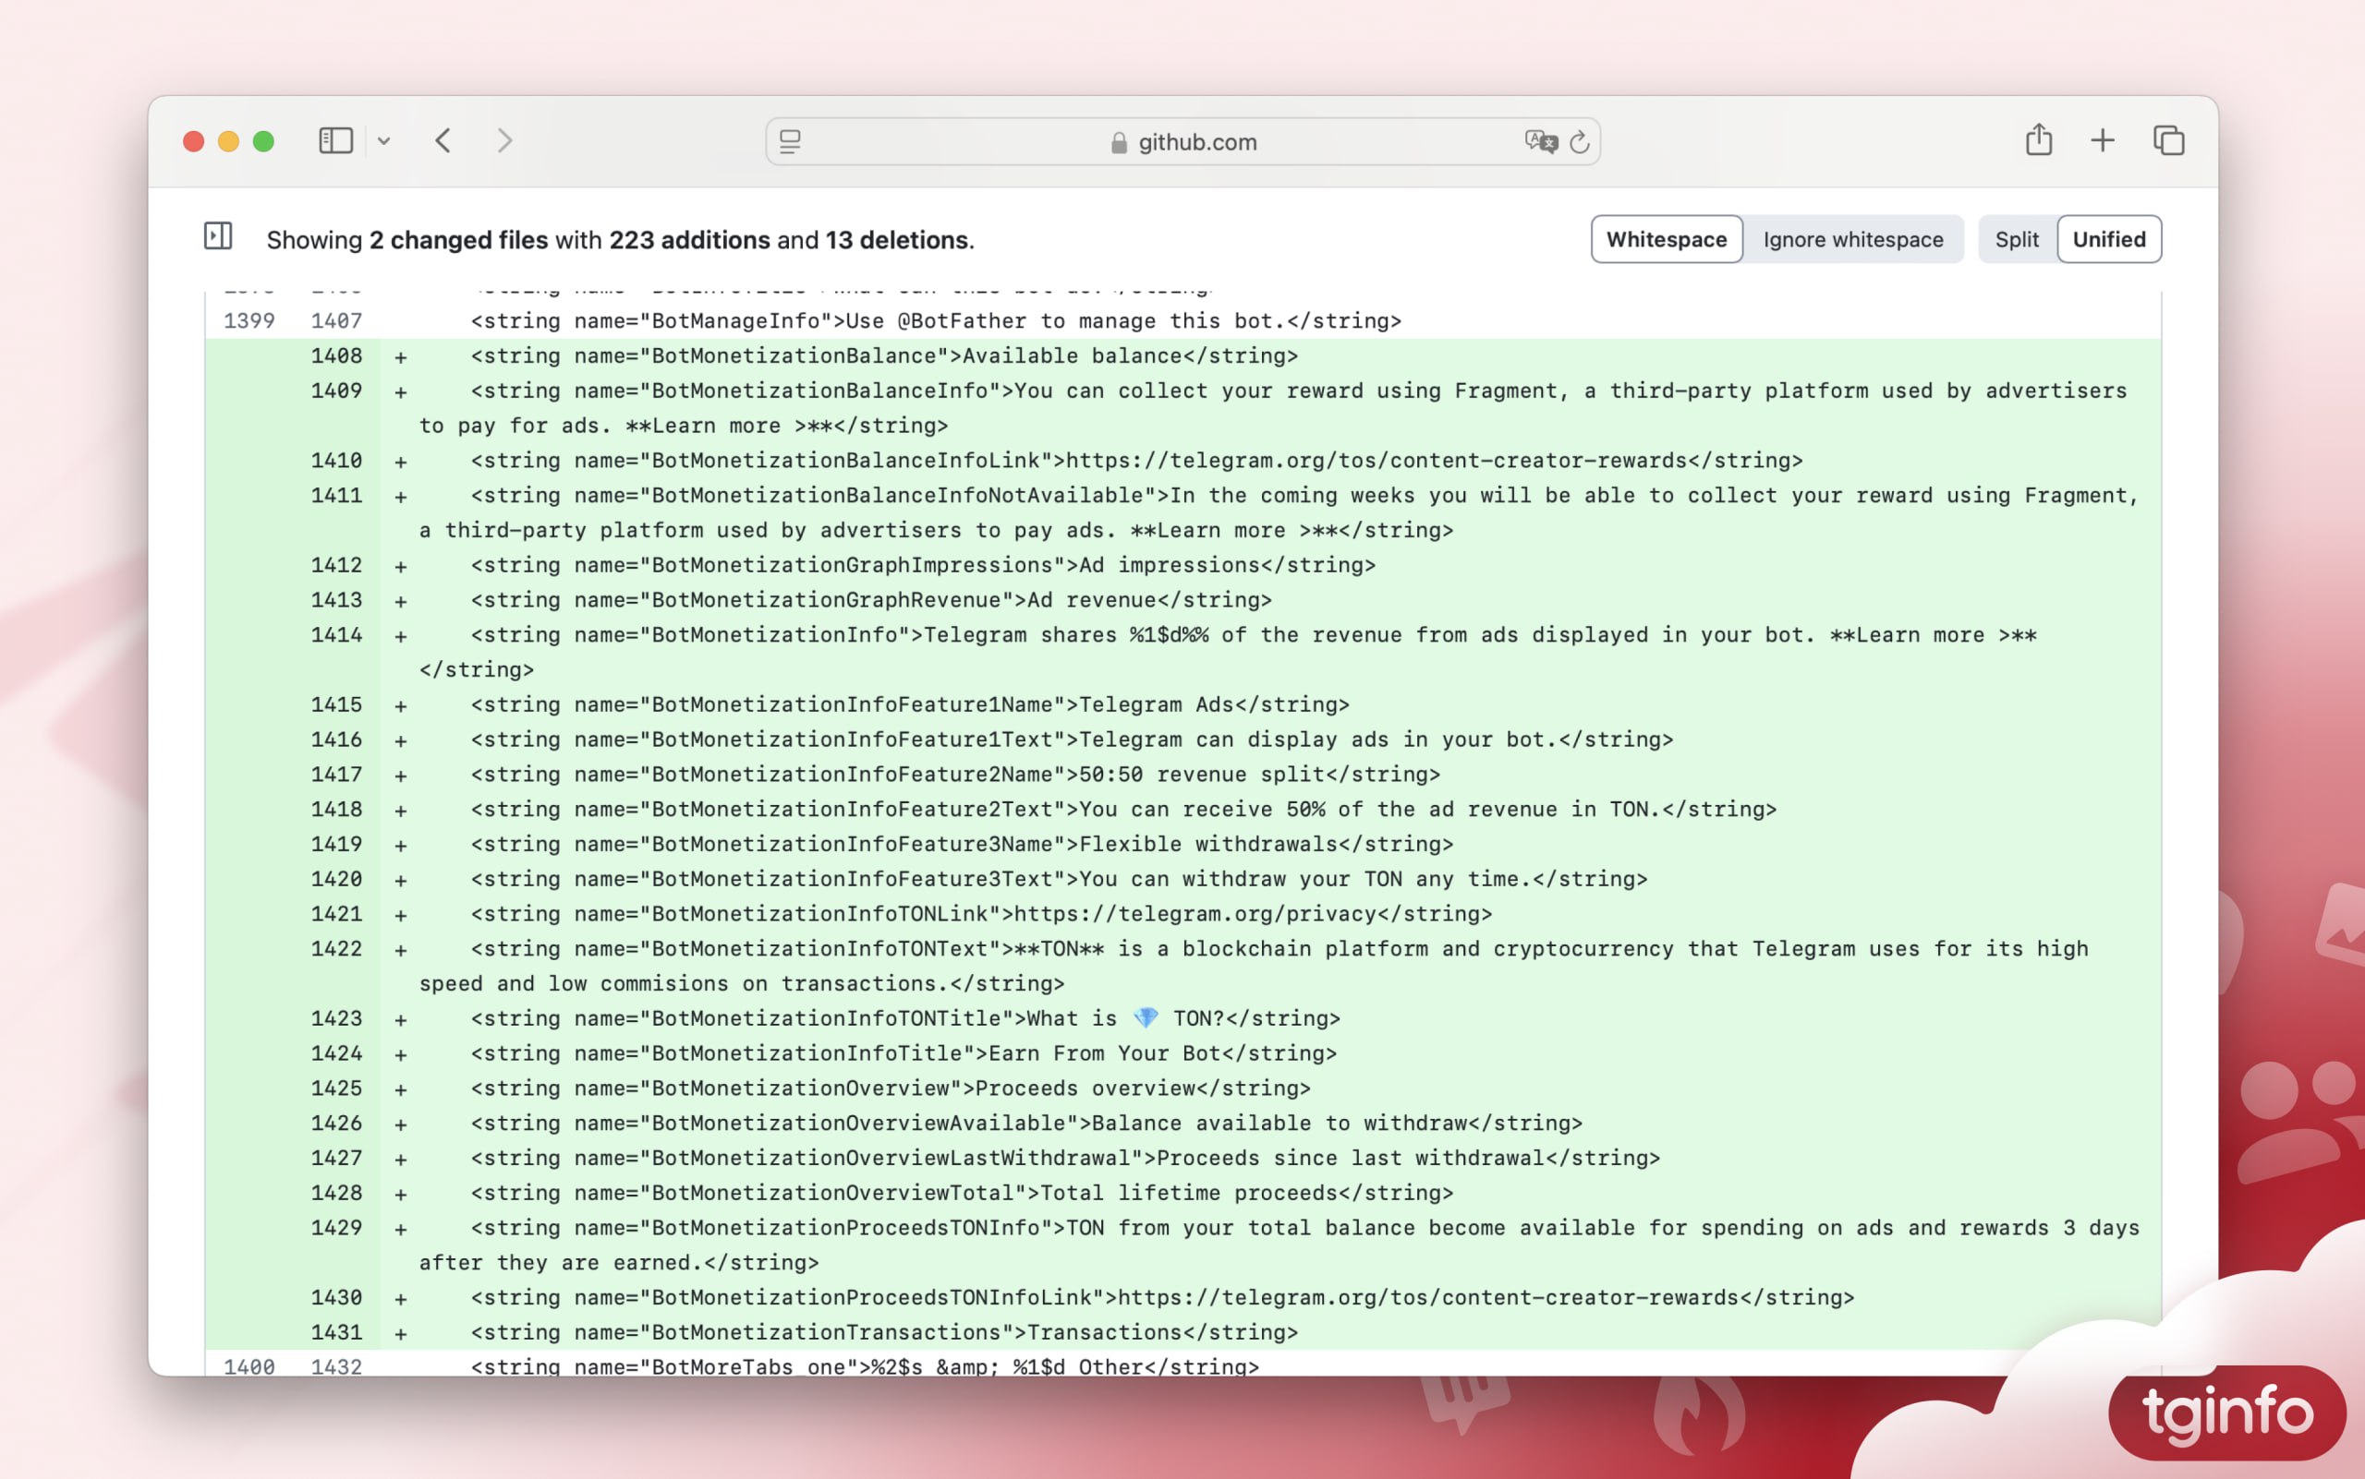Click line number 1414
Image resolution: width=2365 pixels, height=1479 pixels.
[335, 635]
